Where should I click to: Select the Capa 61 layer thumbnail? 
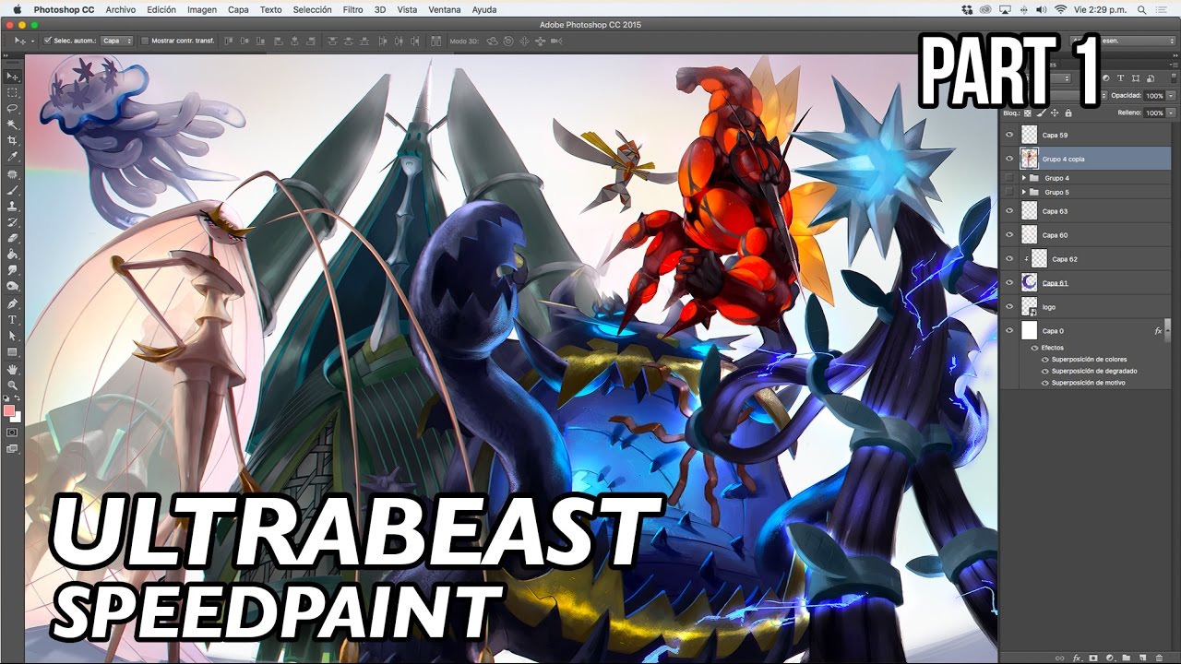(x=1029, y=283)
